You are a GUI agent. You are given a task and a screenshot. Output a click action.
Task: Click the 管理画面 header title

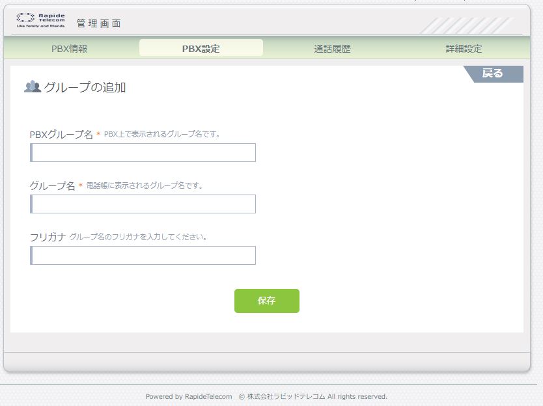99,23
